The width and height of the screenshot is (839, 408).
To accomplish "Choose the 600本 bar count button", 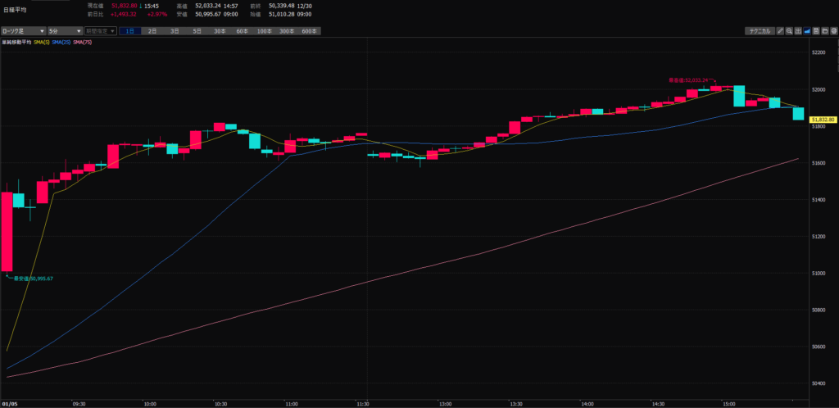I will pyautogui.click(x=309, y=31).
